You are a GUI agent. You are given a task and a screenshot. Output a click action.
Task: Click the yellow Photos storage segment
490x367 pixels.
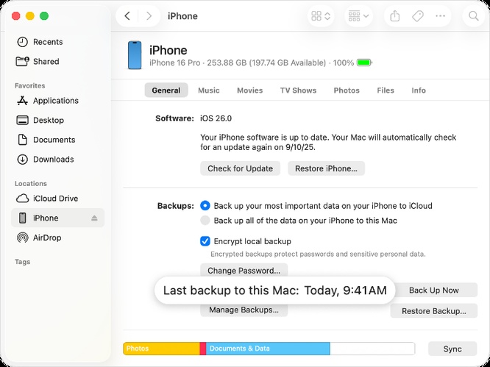161,349
